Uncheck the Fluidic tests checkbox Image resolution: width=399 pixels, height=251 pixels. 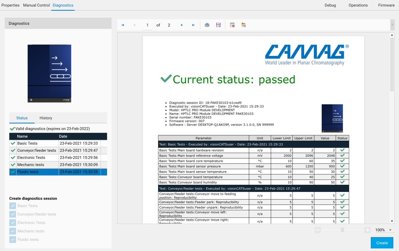point(13,239)
